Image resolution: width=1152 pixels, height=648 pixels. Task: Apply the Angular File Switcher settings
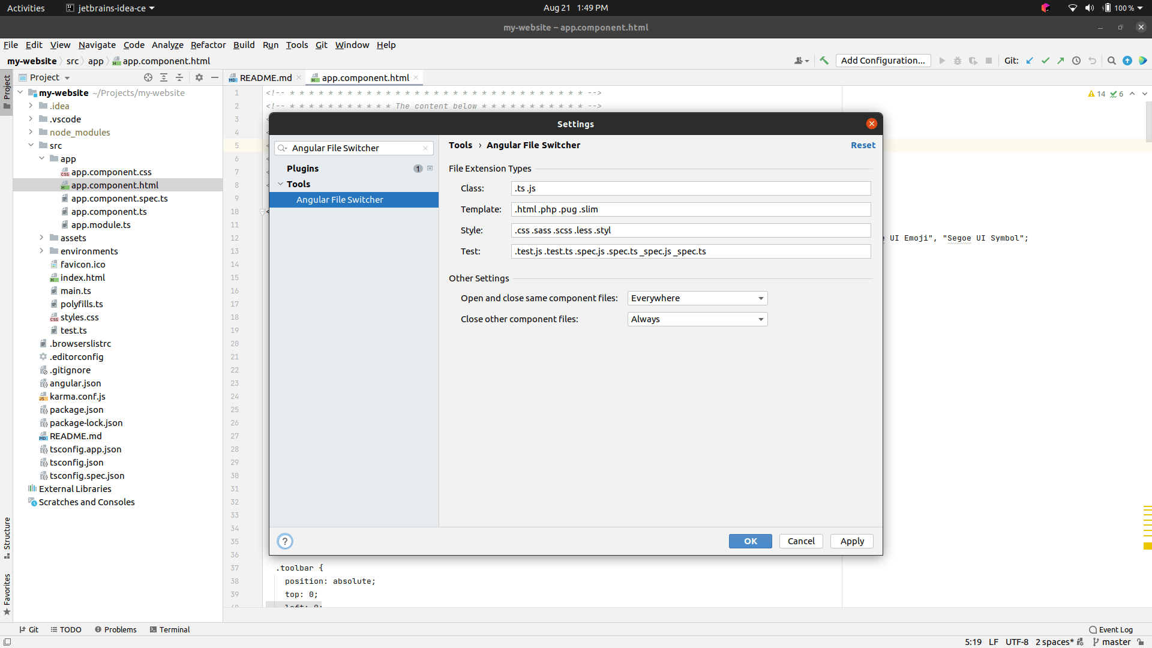tap(851, 541)
